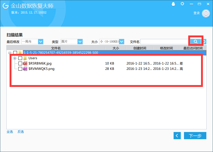
Task: Go back using the left arrow button
Action: 177,135
